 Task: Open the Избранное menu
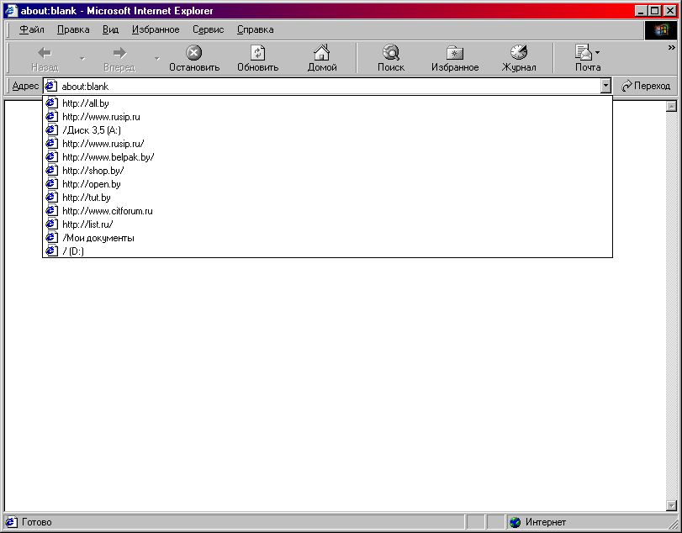(x=156, y=29)
